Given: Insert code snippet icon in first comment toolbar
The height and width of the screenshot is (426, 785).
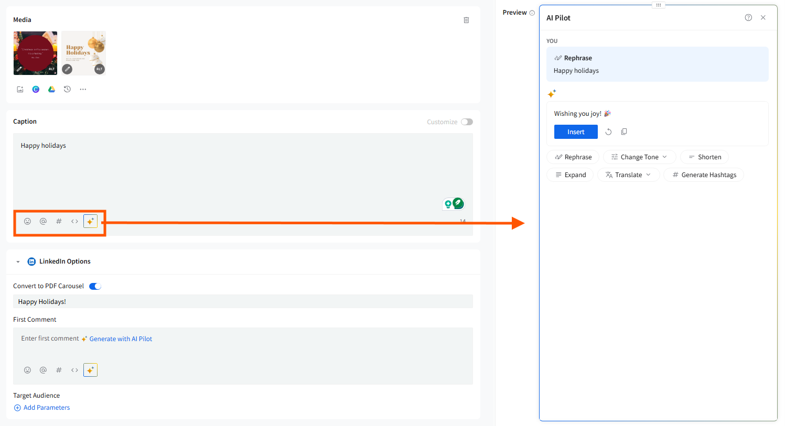Looking at the screenshot, I should click(x=74, y=370).
